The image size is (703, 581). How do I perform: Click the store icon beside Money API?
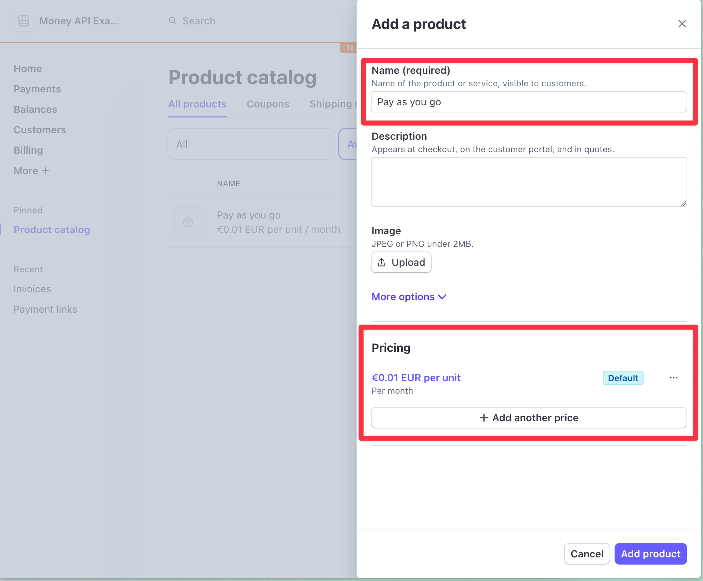coord(24,21)
